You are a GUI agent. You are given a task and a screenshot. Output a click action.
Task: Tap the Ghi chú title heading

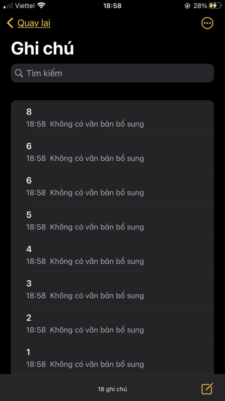tap(42, 48)
